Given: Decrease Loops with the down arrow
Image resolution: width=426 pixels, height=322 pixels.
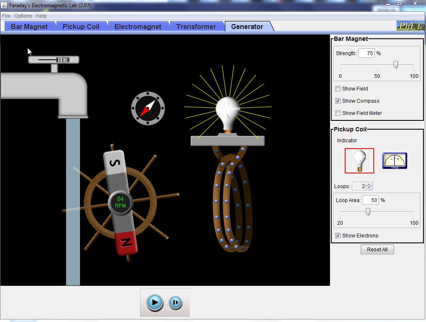Looking at the screenshot, I should click(369, 188).
